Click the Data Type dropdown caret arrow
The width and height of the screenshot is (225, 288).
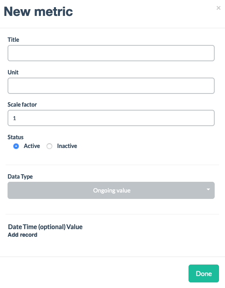tap(208, 189)
